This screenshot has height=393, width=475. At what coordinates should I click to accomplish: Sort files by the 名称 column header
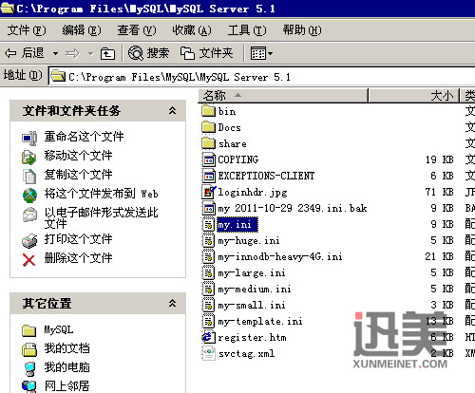click(x=283, y=96)
